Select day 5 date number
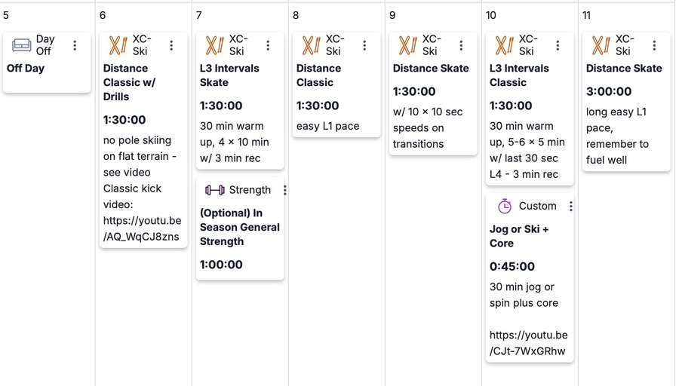This screenshot has height=386, width=679. point(6,15)
